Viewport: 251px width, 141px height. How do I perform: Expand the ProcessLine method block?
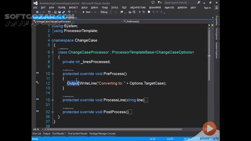[x=53, y=100]
